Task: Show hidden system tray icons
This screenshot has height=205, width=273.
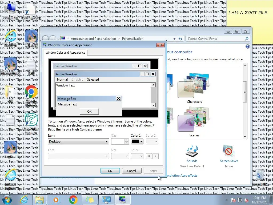Action: 227,200
